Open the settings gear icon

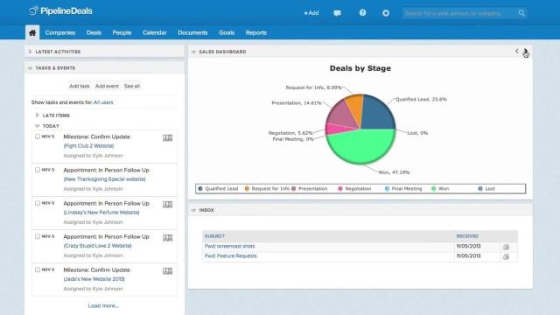tap(386, 13)
